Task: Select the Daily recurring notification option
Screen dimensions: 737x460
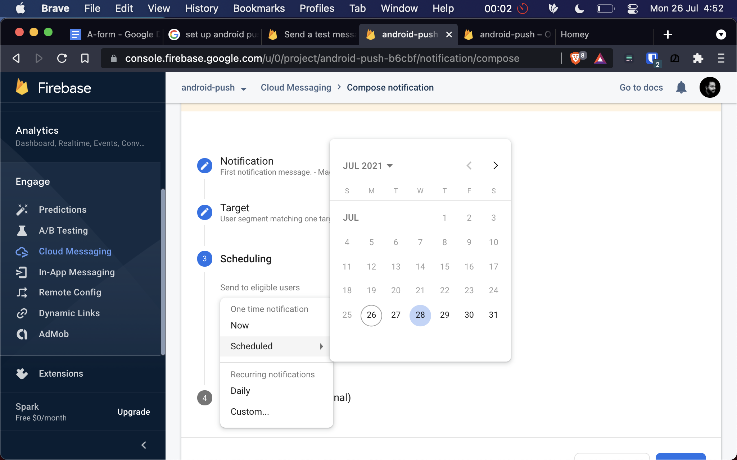Action: [241, 391]
